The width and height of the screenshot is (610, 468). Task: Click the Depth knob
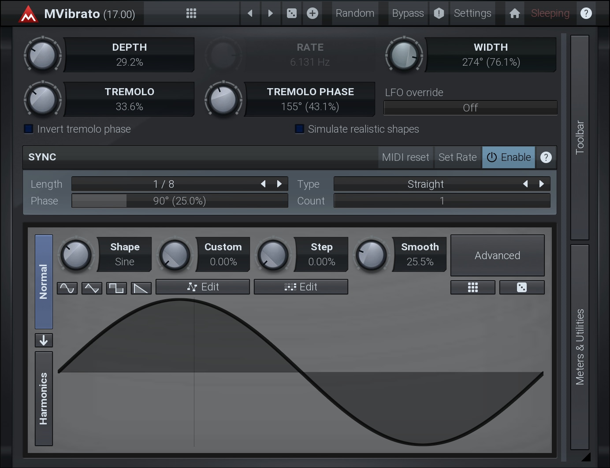[x=43, y=55]
